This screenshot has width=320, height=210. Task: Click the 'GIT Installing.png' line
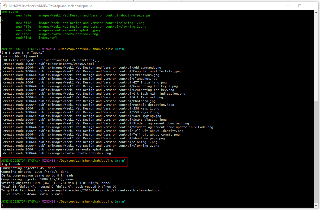coord(85,82)
